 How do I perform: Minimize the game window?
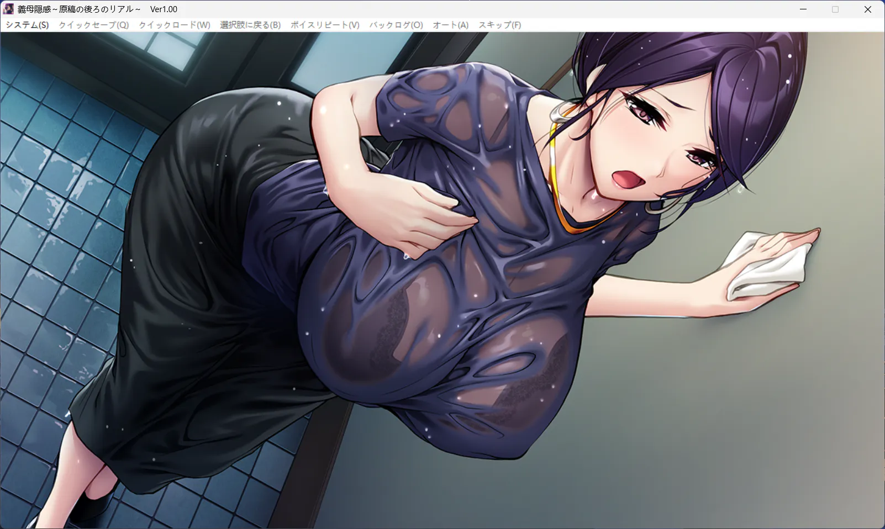point(803,9)
